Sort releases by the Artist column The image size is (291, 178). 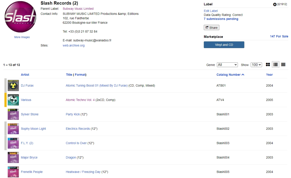(25, 74)
